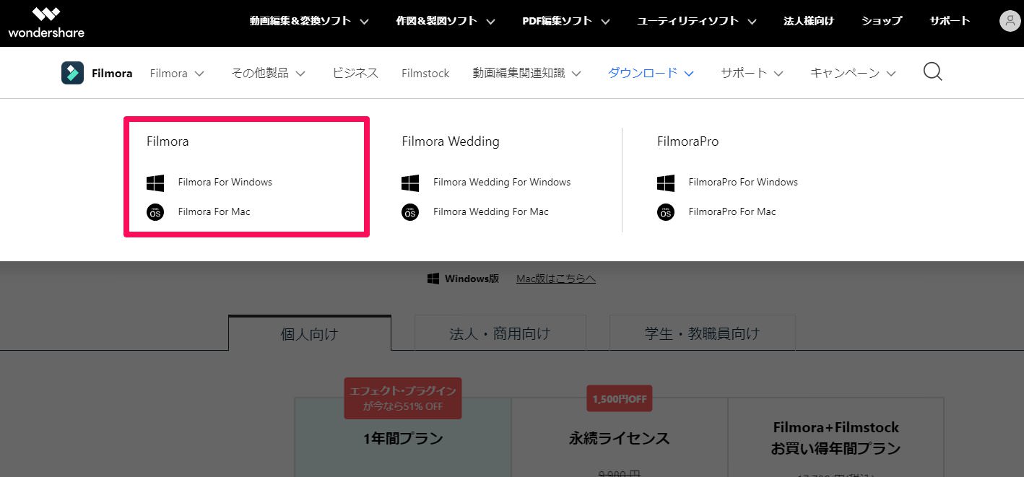Switch to 法人・商用向け tab

(500, 333)
